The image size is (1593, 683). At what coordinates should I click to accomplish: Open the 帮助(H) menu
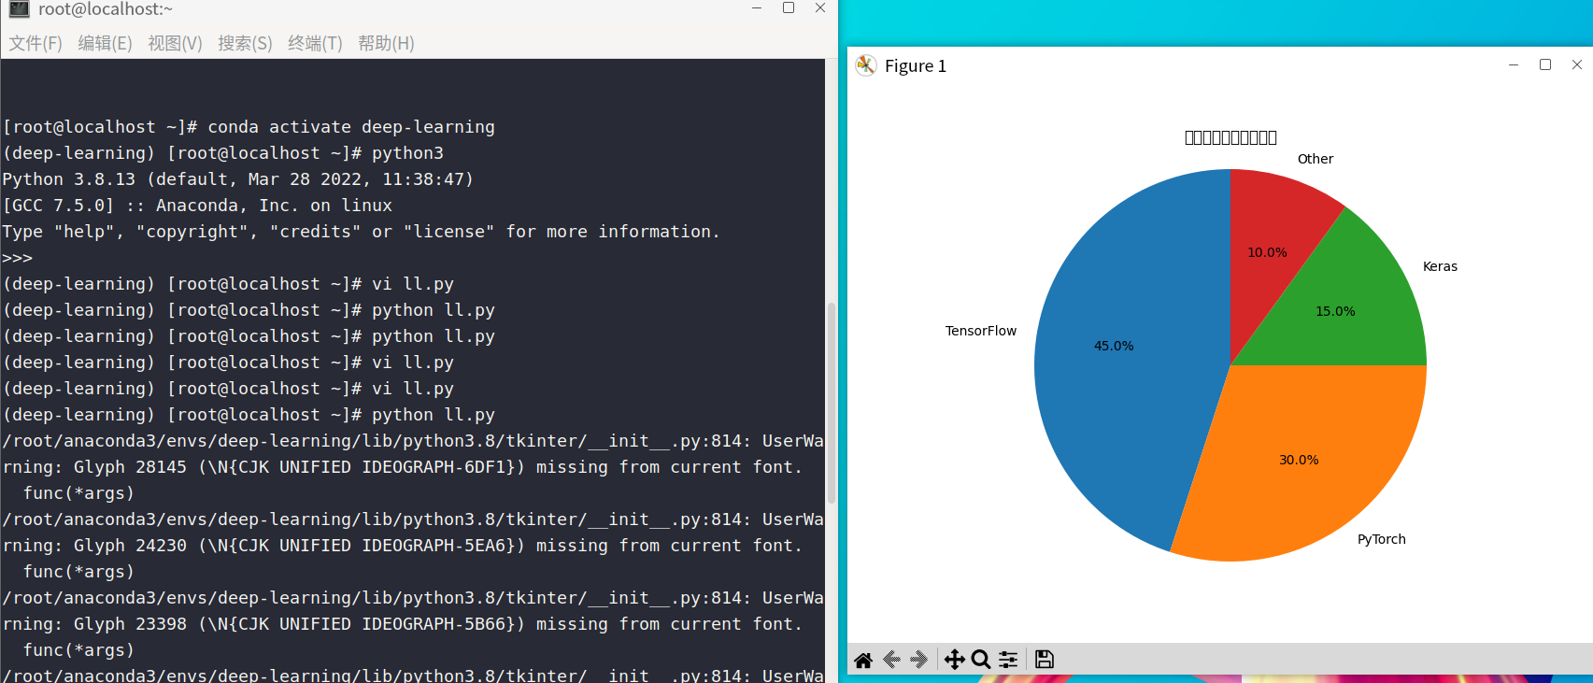386,43
